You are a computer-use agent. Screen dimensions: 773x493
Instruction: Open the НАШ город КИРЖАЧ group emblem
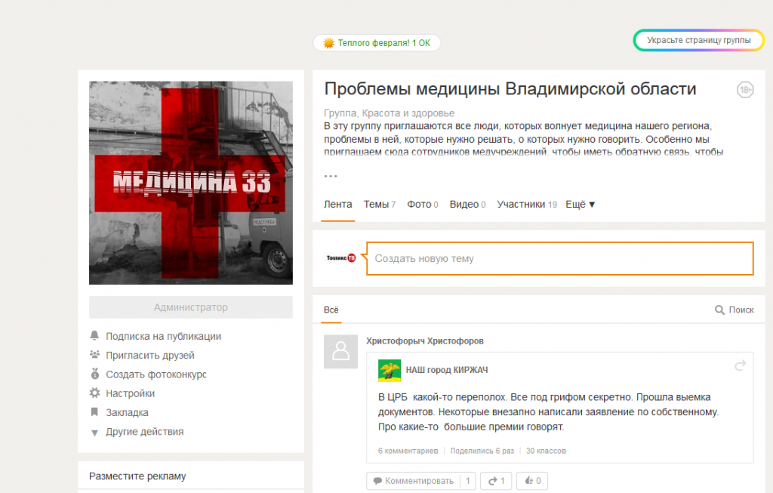390,370
